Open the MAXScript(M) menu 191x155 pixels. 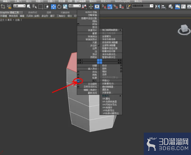tap(122, 1)
